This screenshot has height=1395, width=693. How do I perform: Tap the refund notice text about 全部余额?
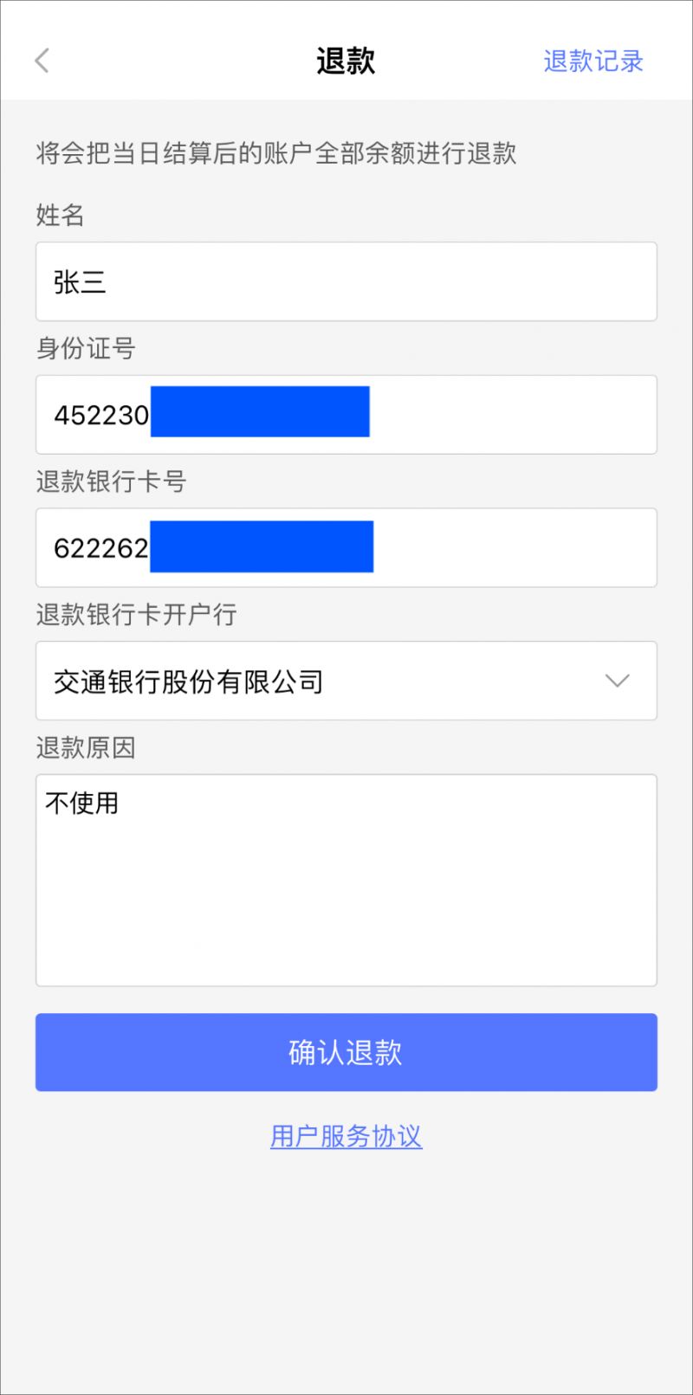276,153
